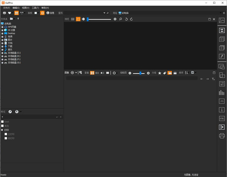This screenshot has height=177, width=227.
Task: Select the Desktop folder in tree
Action: click(x=11, y=33)
